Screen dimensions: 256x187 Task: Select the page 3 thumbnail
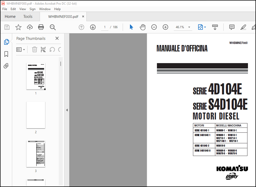click(x=36, y=154)
